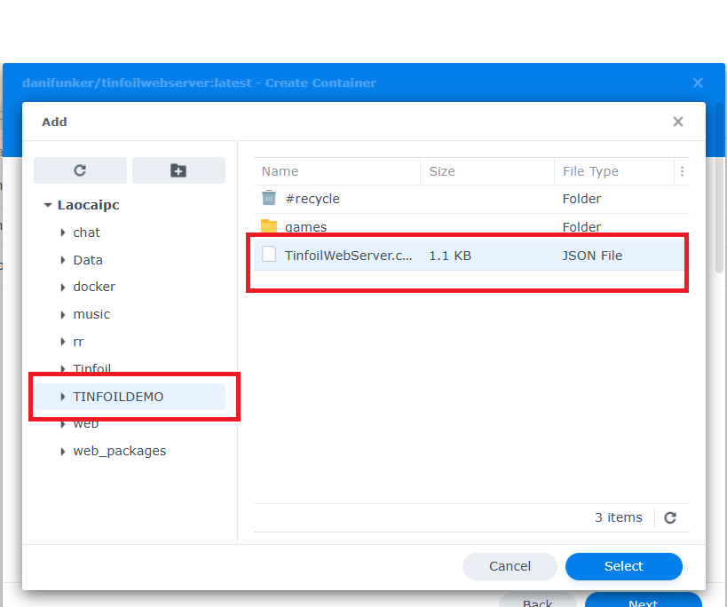Viewport: 727px width, 607px height.
Task: Expand the chat folder arrow
Action: pyautogui.click(x=63, y=233)
